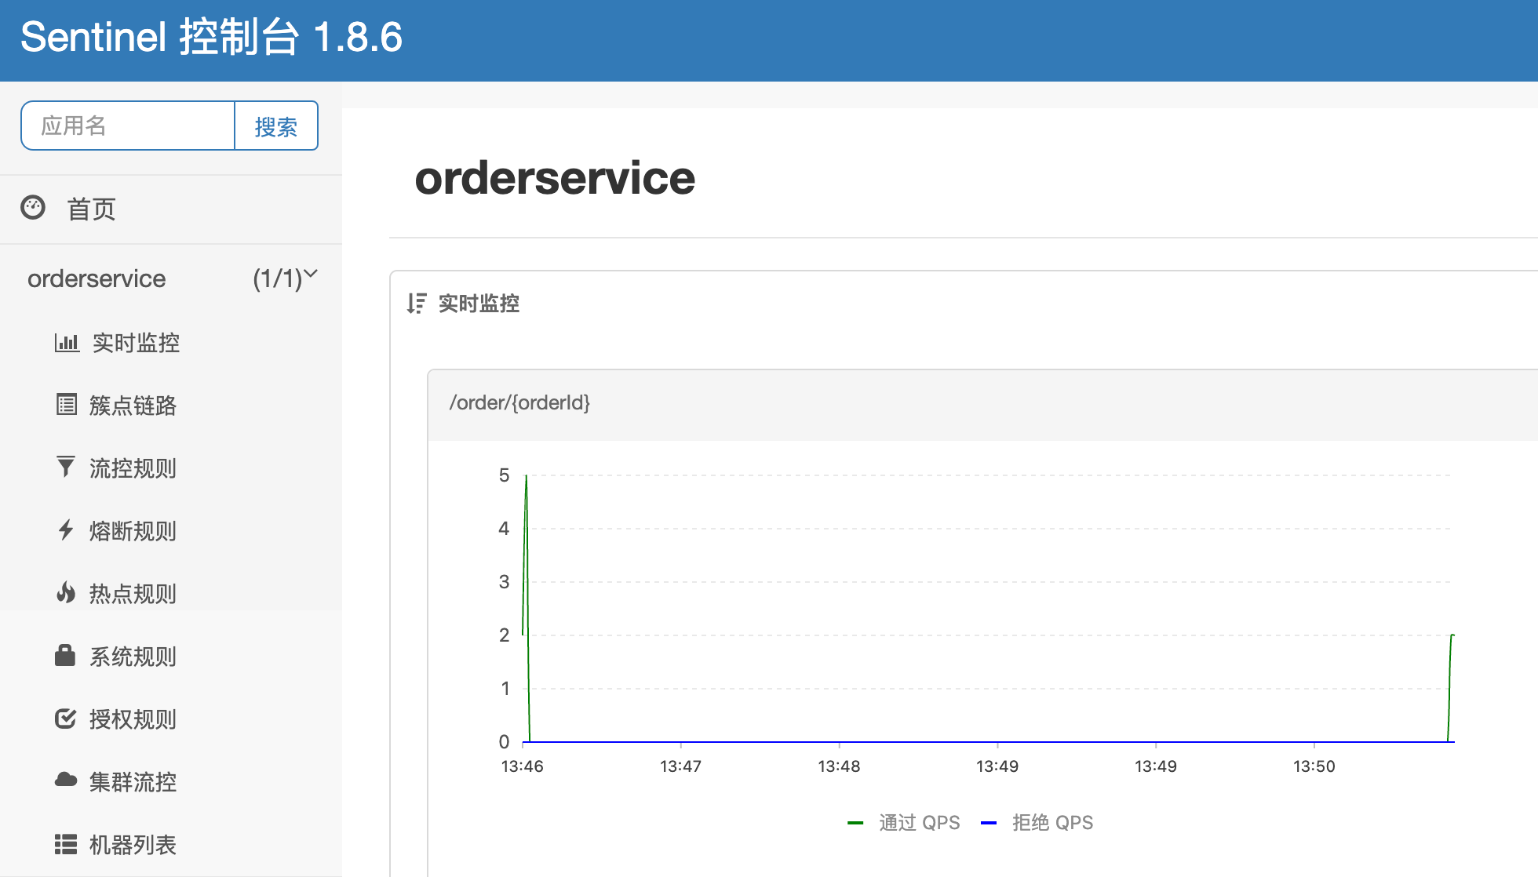
Task: Toggle the 拒绝 QPS blue legend entry
Action: [x=1051, y=823]
